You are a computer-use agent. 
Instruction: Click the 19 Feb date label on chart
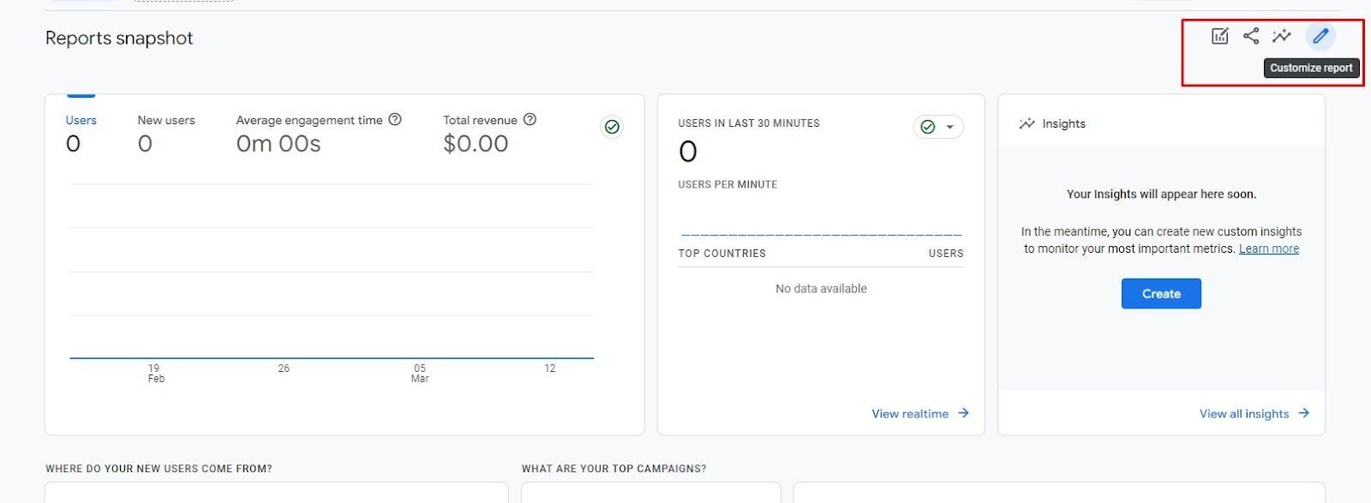click(x=155, y=373)
